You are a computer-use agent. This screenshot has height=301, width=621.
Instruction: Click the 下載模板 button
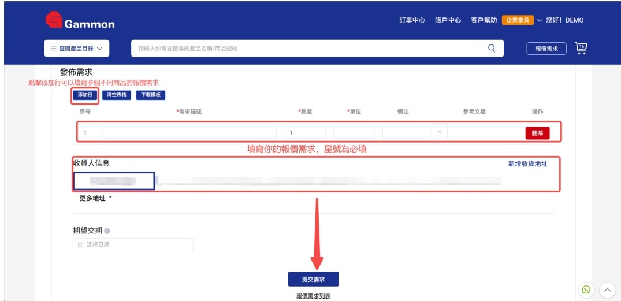151,95
